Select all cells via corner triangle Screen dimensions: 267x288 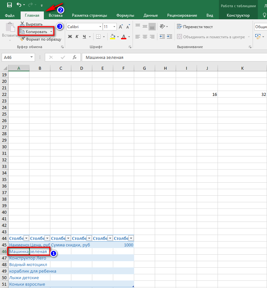point(5,68)
